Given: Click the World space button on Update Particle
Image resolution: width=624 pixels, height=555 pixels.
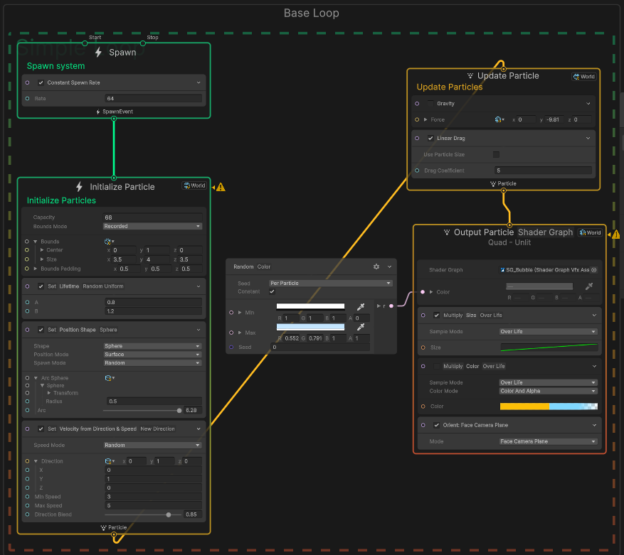Looking at the screenshot, I should [583, 77].
